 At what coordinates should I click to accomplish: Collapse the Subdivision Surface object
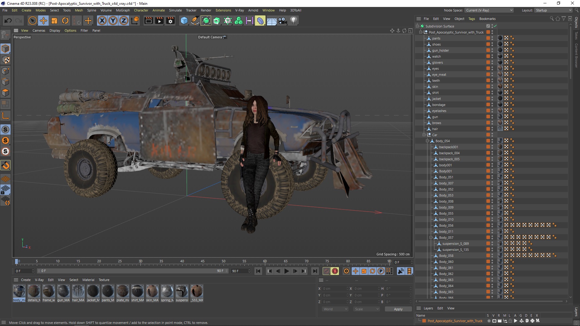coord(417,26)
